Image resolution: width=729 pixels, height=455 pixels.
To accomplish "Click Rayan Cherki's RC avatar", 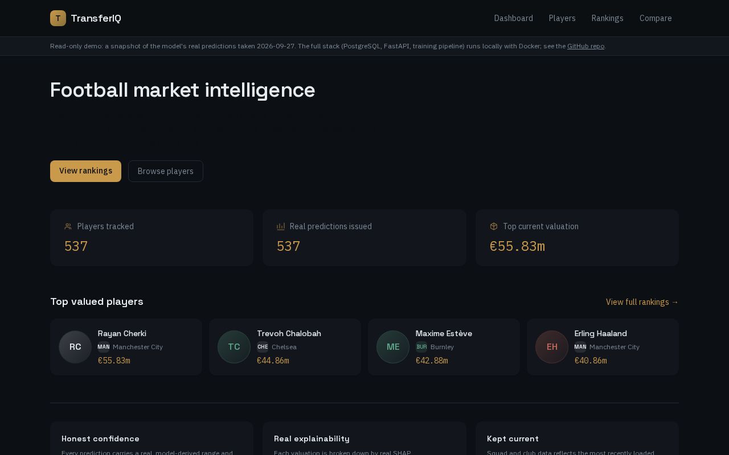I will (75, 347).
